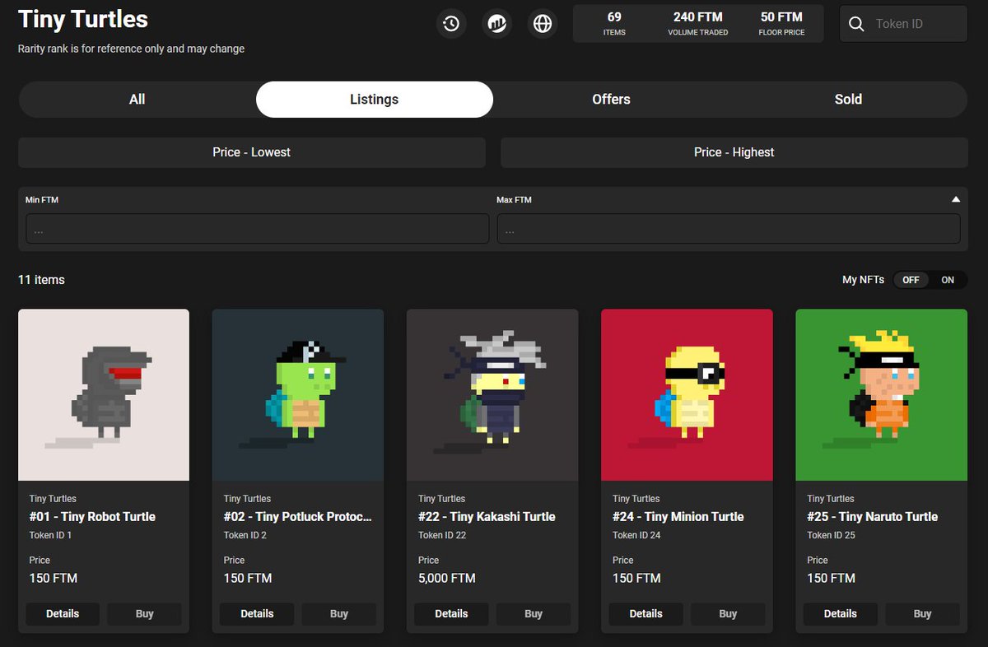988x647 pixels.
Task: Click the '11 items' count text
Action: [x=41, y=280]
